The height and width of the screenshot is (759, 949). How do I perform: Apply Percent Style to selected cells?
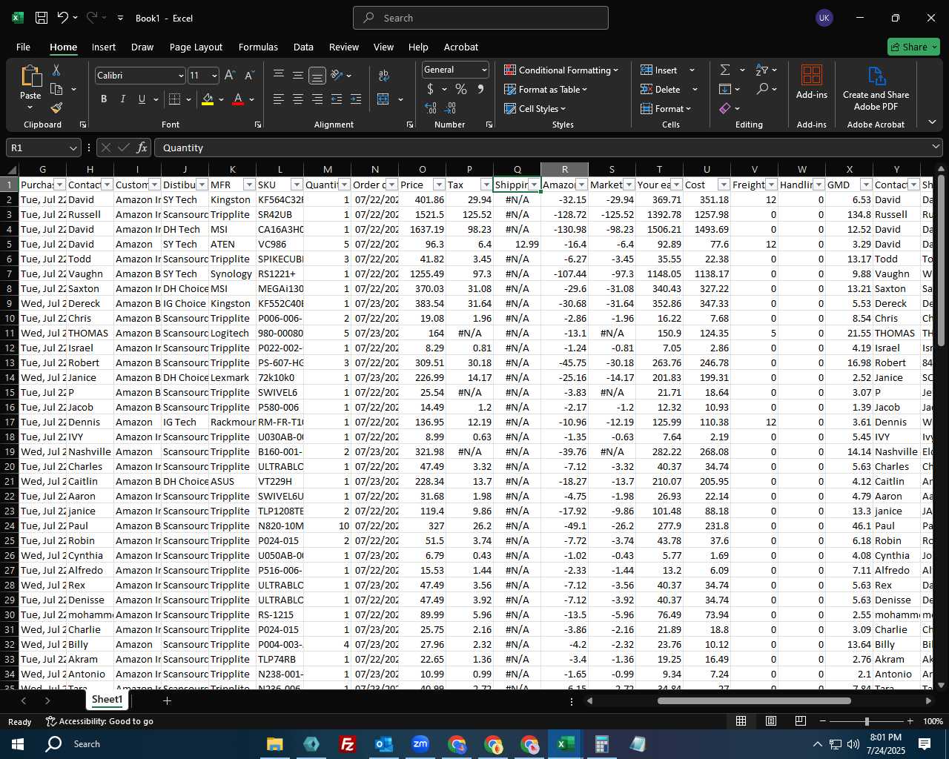point(461,89)
